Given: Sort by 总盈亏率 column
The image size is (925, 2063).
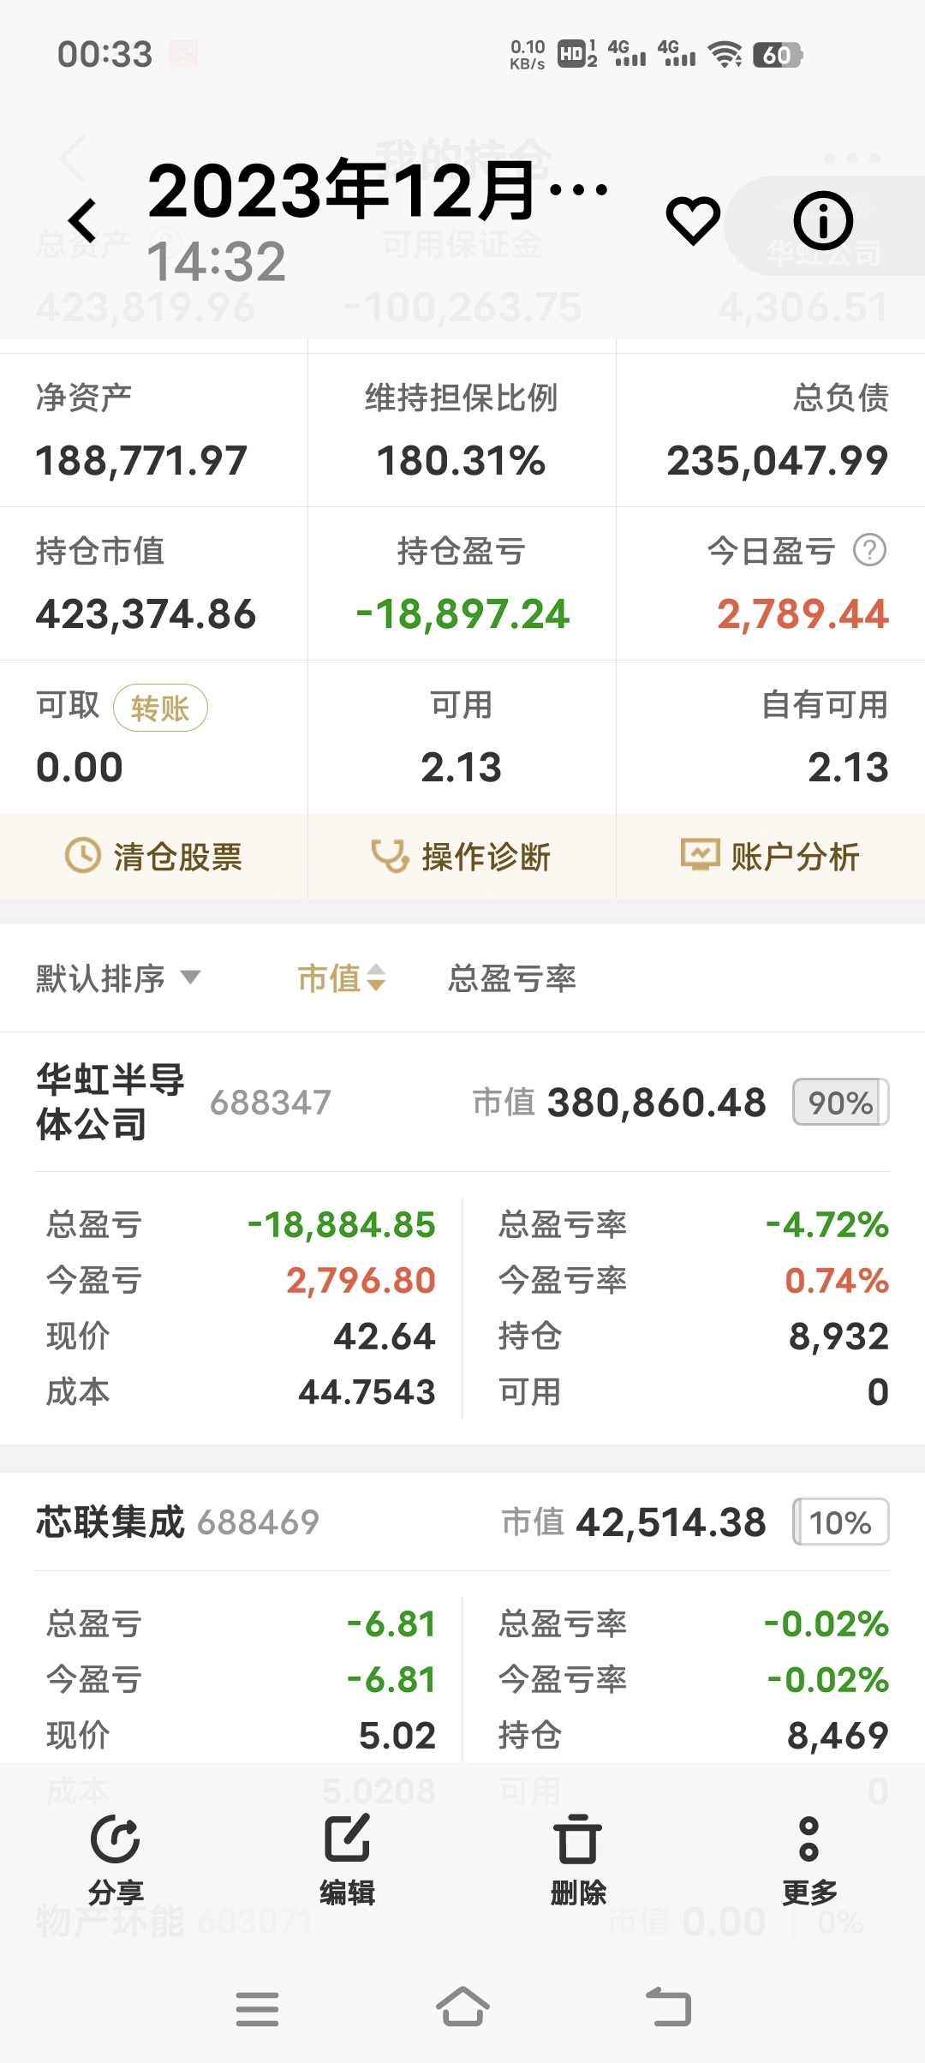Looking at the screenshot, I should (x=512, y=978).
